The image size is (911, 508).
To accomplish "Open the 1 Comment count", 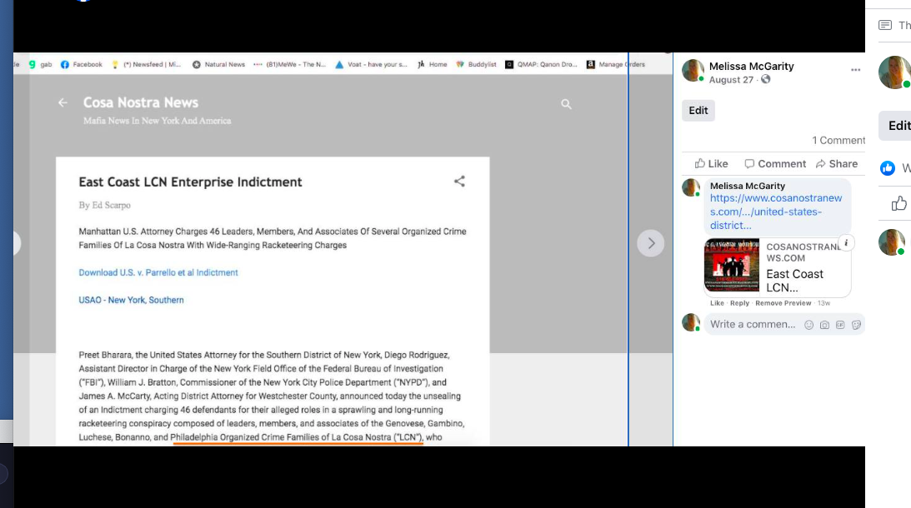I will click(x=838, y=141).
